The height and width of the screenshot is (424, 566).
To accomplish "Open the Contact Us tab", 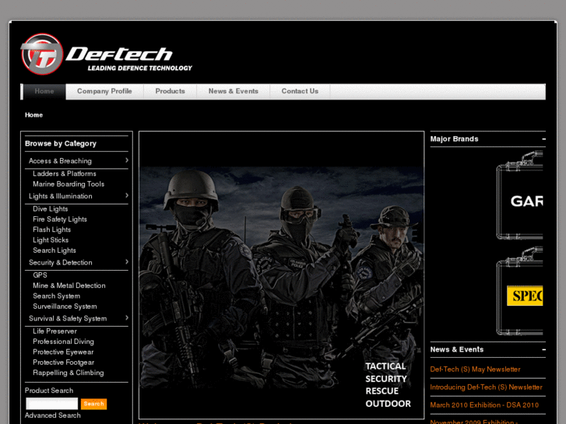I will pos(300,92).
